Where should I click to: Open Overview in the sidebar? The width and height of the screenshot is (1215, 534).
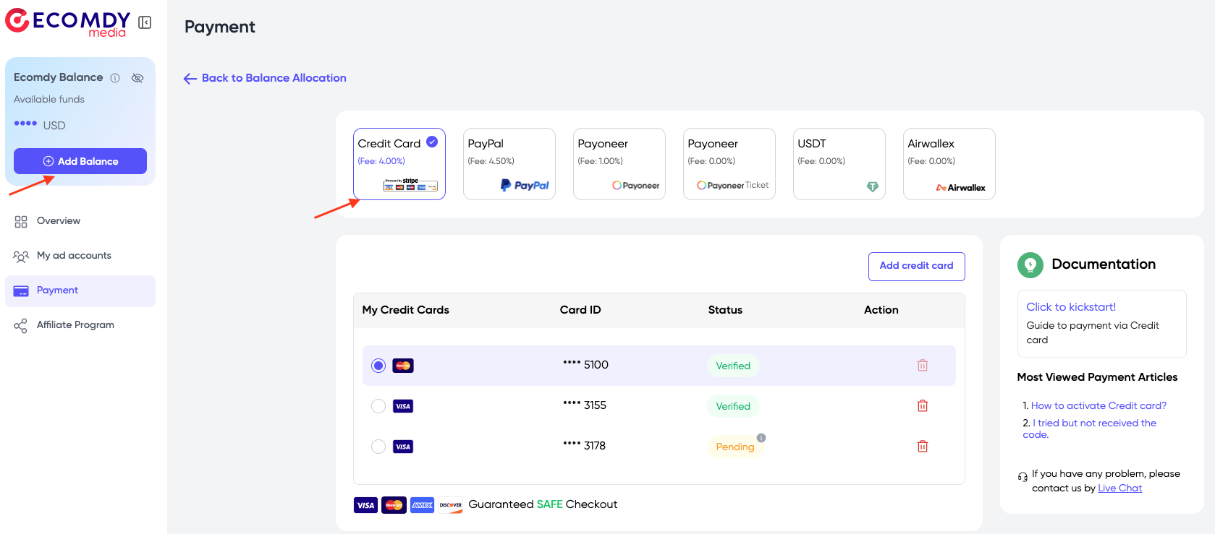coord(80,221)
